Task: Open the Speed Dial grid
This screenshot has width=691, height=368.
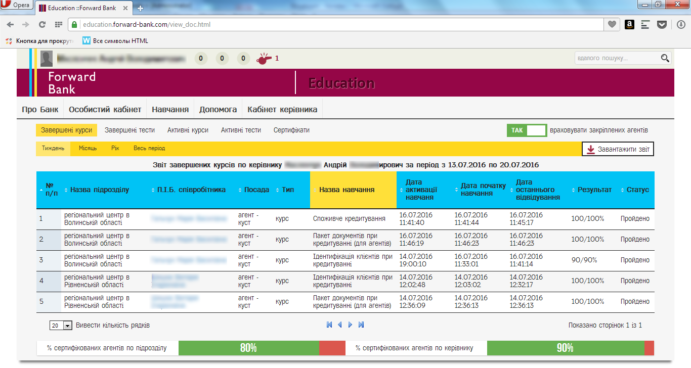Action: point(59,24)
